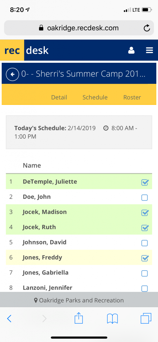The height and width of the screenshot is (342, 158).
Task: Show open tabs with Safari tabs icon
Action: 146,318
